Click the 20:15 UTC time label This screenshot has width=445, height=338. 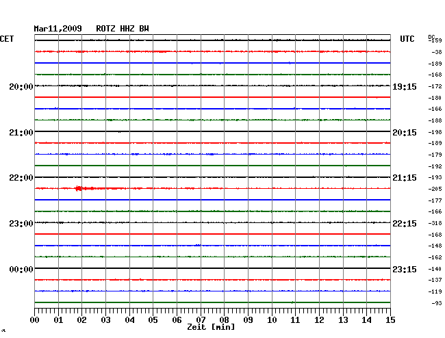click(405, 133)
